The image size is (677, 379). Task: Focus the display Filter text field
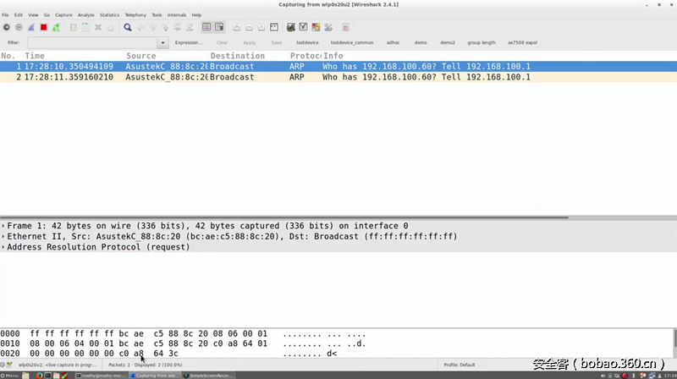[x=93, y=43]
